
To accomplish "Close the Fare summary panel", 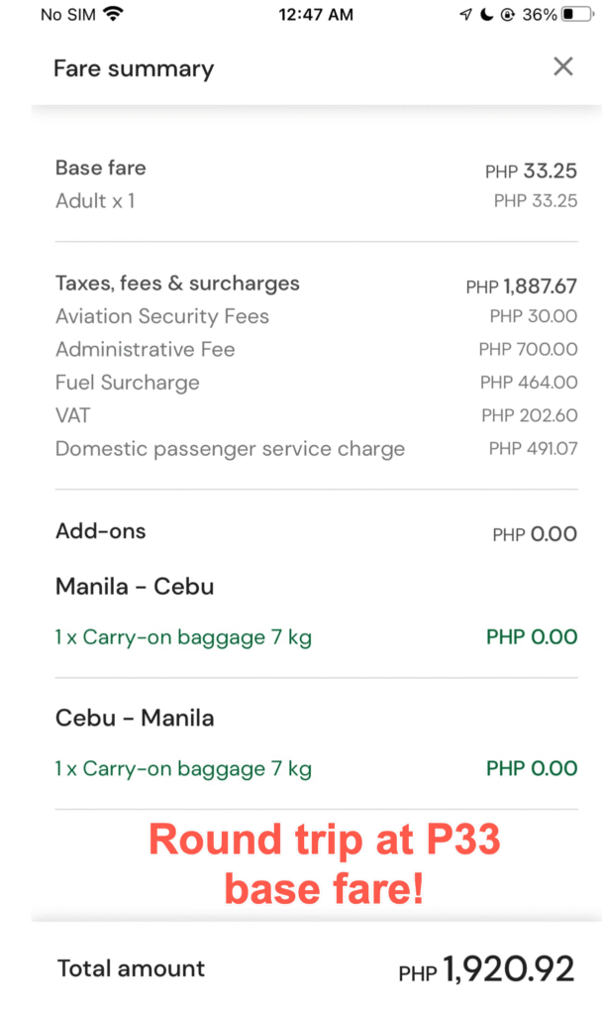I will 563,66.
